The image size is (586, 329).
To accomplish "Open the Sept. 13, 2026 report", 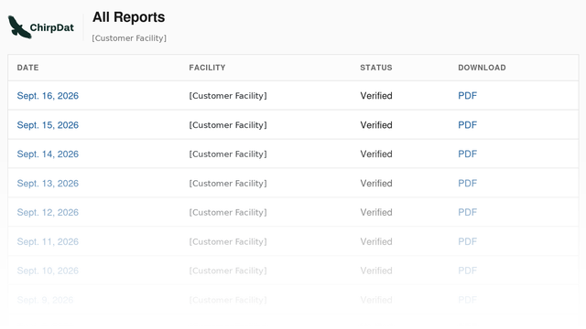I will (48, 183).
